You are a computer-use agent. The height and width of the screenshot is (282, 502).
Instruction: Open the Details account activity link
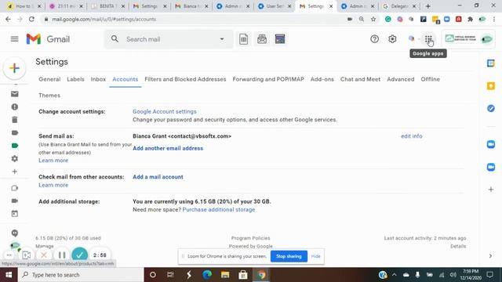pos(458,246)
